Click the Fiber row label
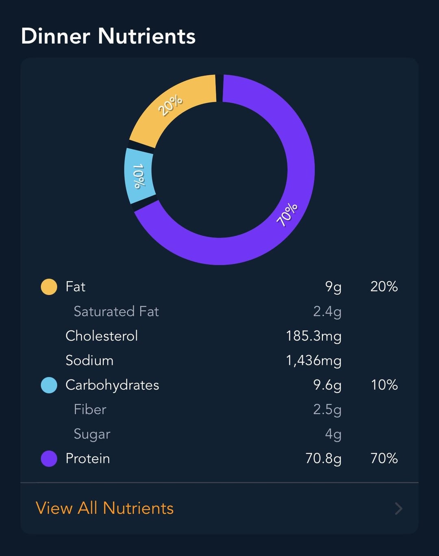The width and height of the screenshot is (439, 556). [x=90, y=409]
